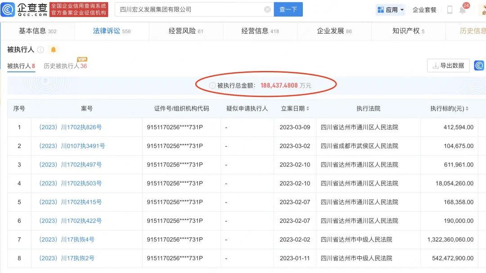Click the company name search input field
This screenshot has width=486, height=273.
pos(189,9)
